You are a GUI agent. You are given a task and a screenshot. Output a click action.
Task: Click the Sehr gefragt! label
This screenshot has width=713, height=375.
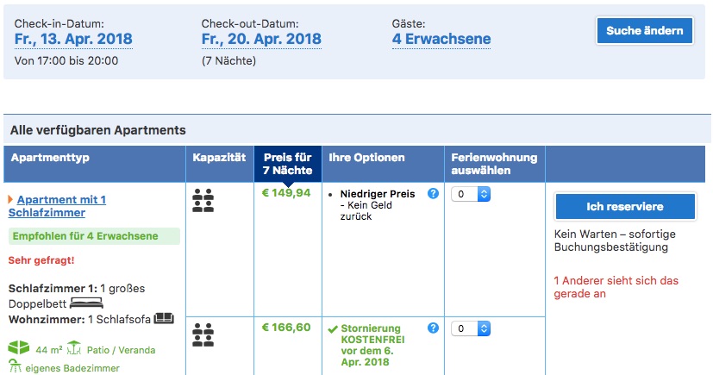[x=41, y=260]
